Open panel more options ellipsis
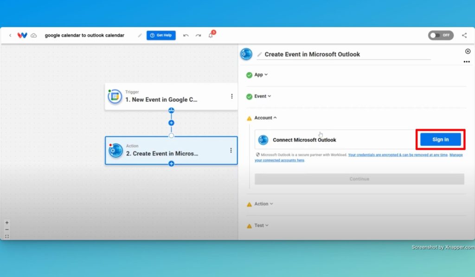The width and height of the screenshot is (475, 277). click(x=467, y=62)
